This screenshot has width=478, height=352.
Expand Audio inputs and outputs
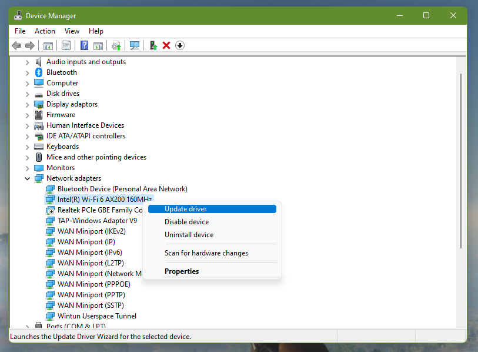click(x=28, y=62)
